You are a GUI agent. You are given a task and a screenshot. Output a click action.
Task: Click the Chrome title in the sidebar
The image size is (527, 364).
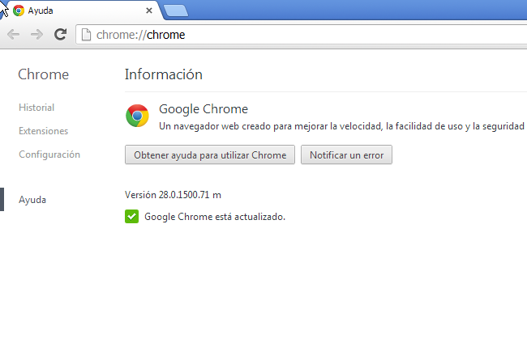coord(43,74)
